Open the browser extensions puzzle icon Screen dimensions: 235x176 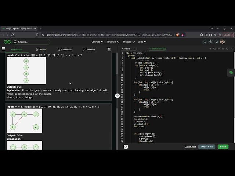[x=202, y=35]
